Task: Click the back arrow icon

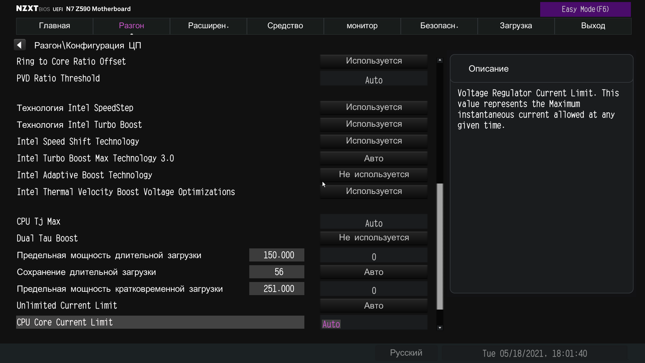Action: point(19,45)
